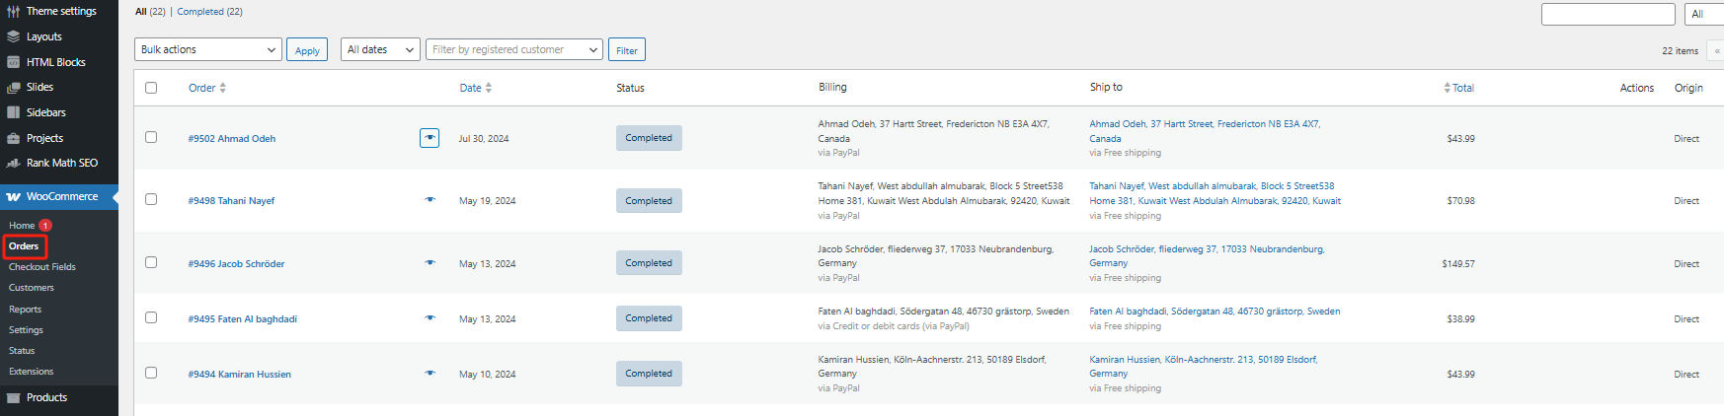Open Customers in WooCommerce submenu
Screen dimensions: 1724x416
click(x=32, y=288)
